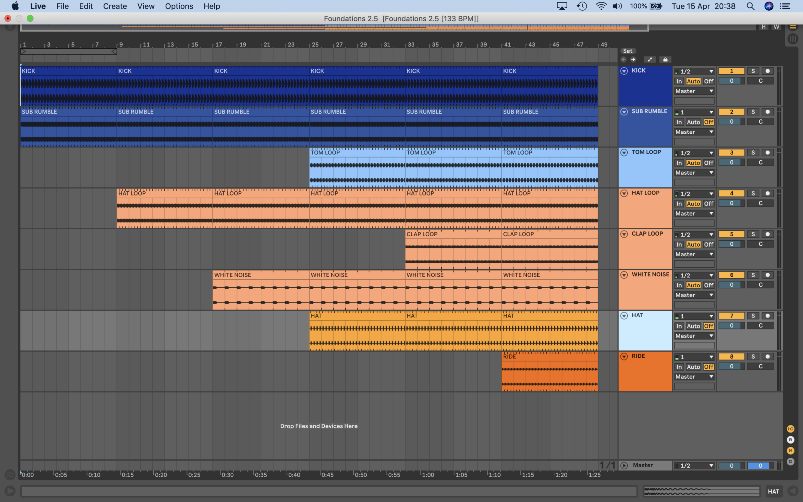
Task: Click the Session view selector icon
Action: [x=793, y=39]
